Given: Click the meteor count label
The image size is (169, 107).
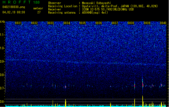Looking at the screenshot, I should [x=38, y=8].
